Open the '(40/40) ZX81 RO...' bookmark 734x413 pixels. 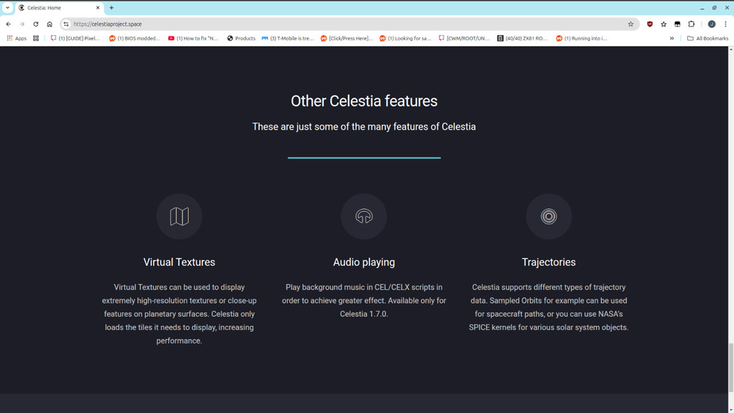[523, 38]
